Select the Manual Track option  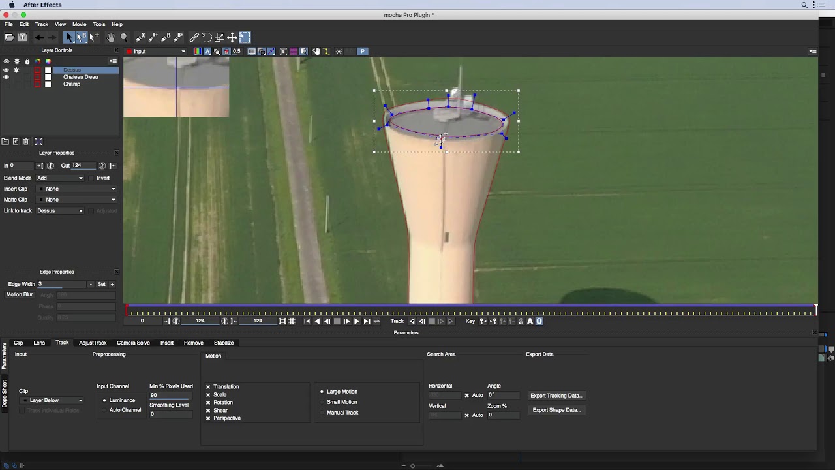click(322, 413)
